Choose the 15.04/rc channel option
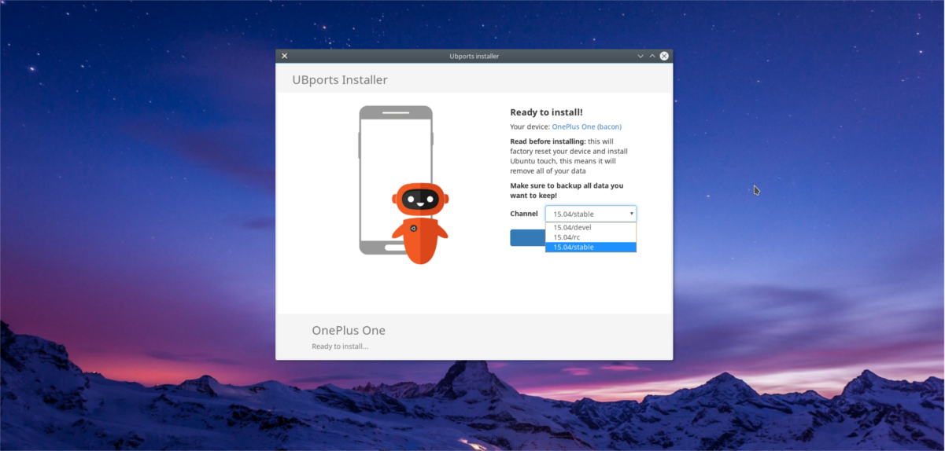945x451 pixels. [591, 237]
